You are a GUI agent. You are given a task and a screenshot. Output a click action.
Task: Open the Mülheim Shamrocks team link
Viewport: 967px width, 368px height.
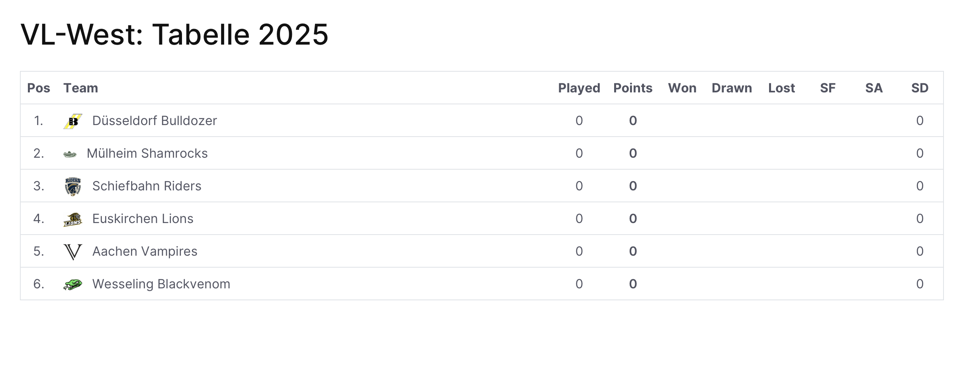click(147, 153)
